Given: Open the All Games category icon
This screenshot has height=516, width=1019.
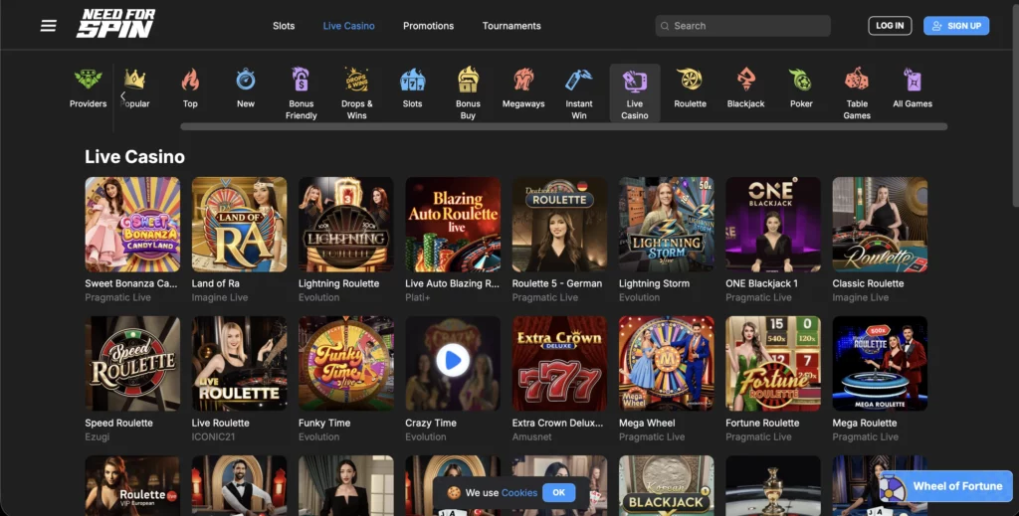Looking at the screenshot, I should point(913,80).
